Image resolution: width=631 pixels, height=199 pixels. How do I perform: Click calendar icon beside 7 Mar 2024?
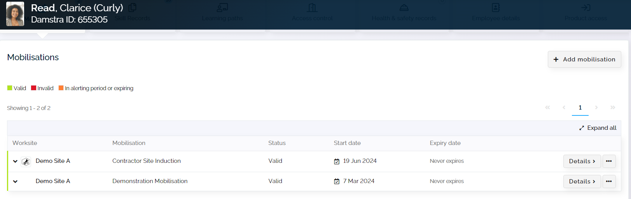337,182
